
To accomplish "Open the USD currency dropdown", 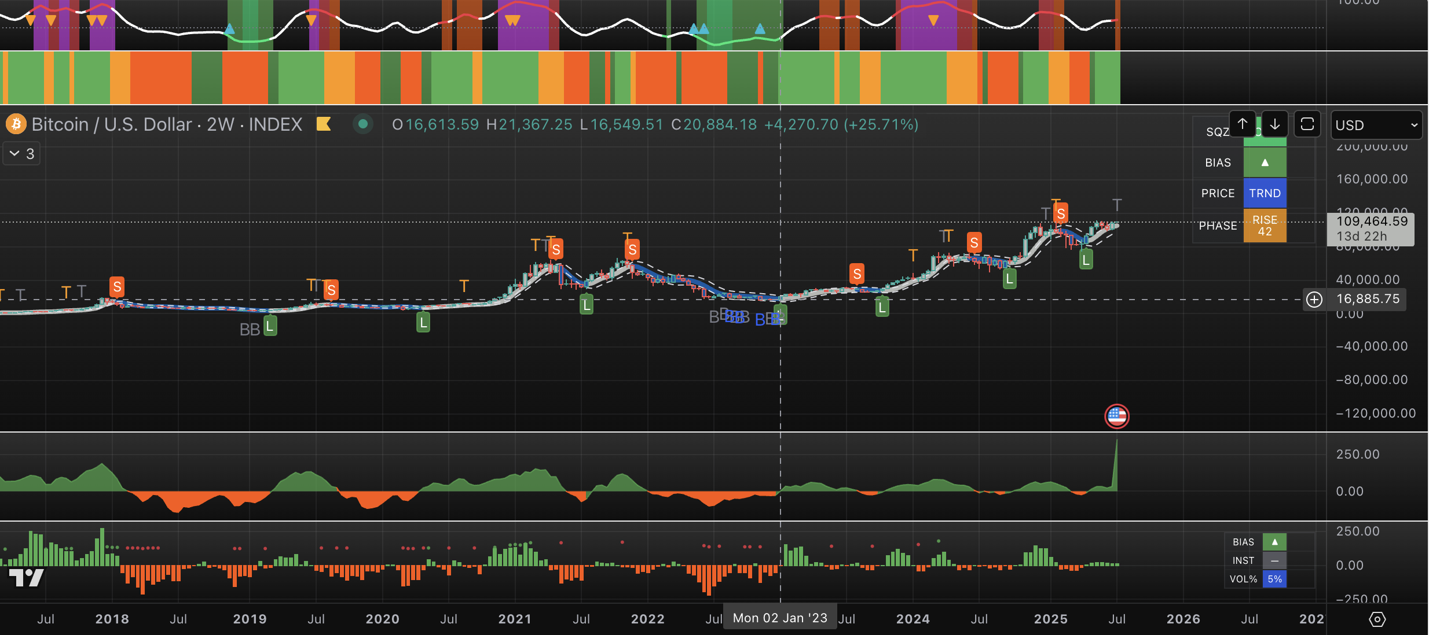I will [x=1376, y=125].
